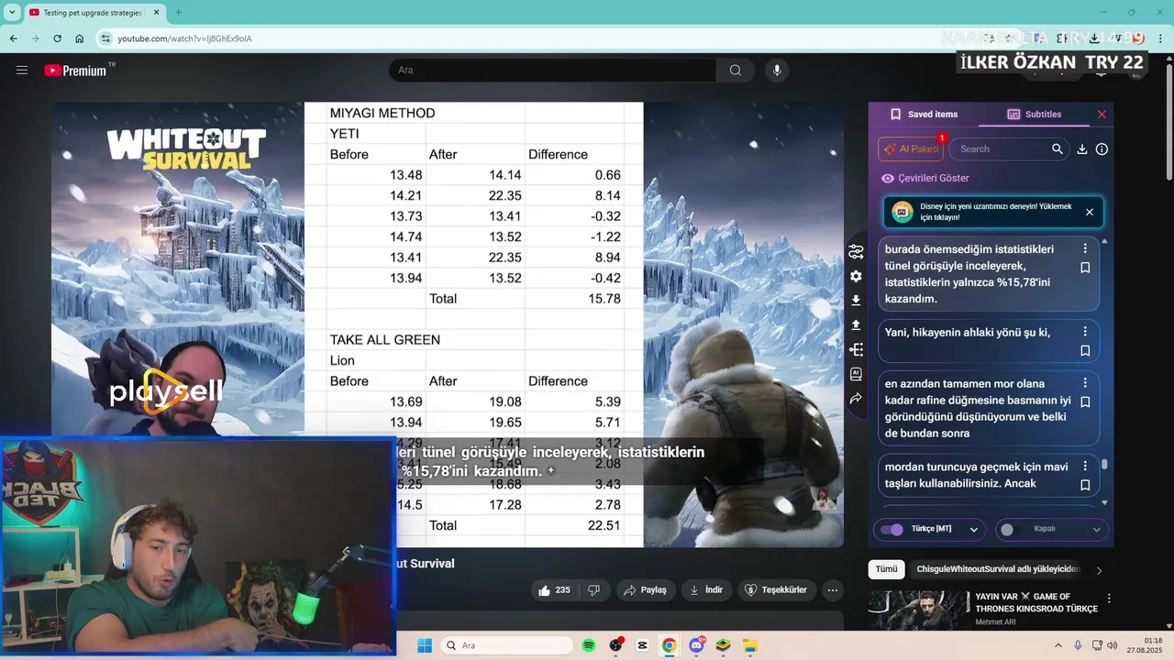Viewport: 1174px width, 660px height.
Task: Bookmark the 'burada önemsediğim' subtitle line
Action: (1085, 268)
